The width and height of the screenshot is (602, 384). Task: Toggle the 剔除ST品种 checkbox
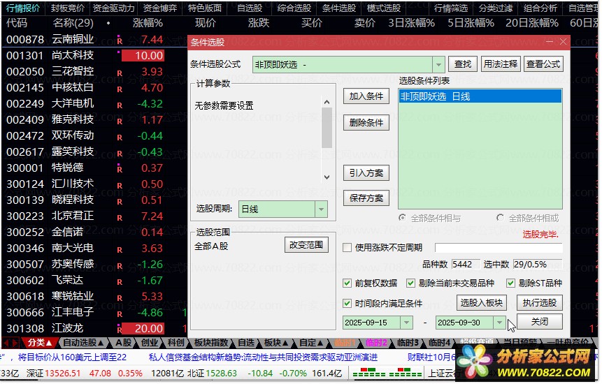[510, 283]
